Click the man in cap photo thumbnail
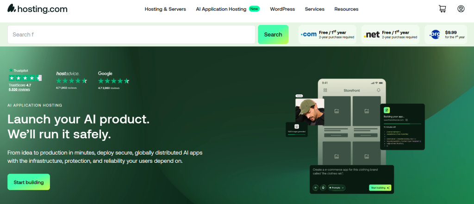This screenshot has height=204, width=474. (309, 111)
